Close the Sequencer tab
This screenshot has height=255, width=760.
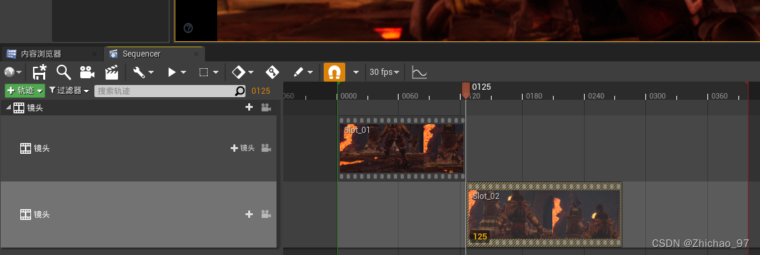pyautogui.click(x=196, y=54)
